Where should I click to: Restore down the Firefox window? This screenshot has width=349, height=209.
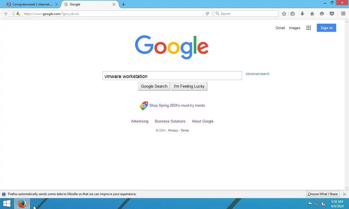(332, 3)
